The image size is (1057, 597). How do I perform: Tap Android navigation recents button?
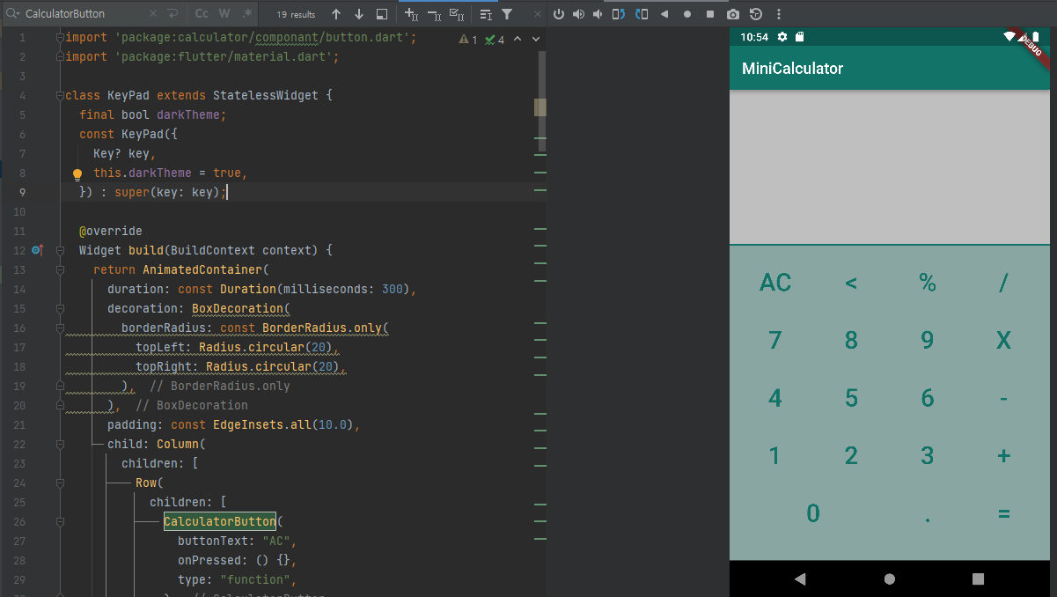point(979,579)
